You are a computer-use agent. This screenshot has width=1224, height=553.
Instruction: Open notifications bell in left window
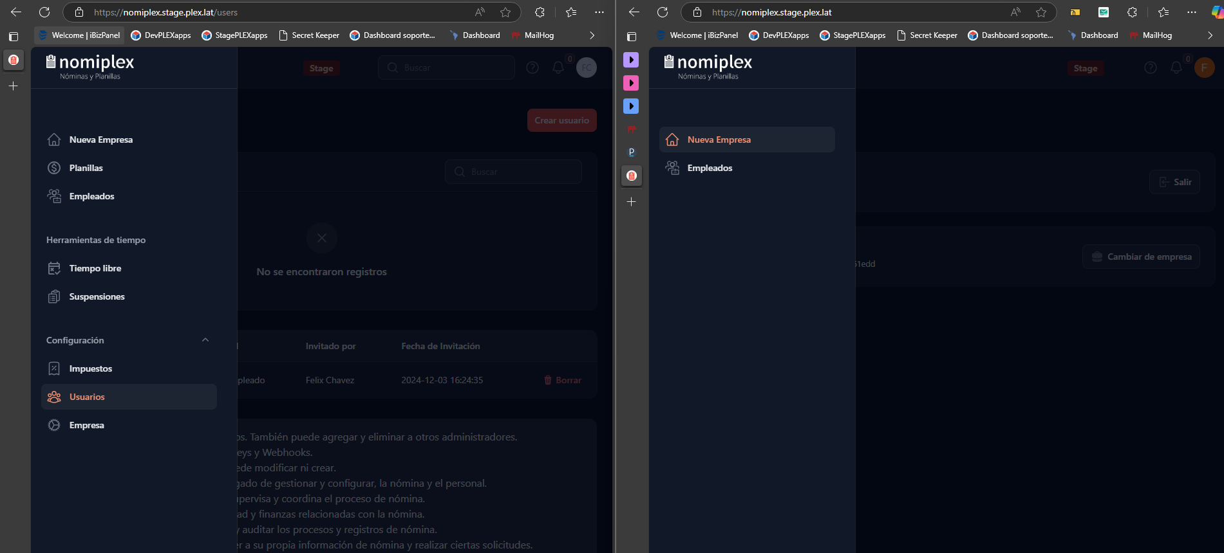(558, 68)
